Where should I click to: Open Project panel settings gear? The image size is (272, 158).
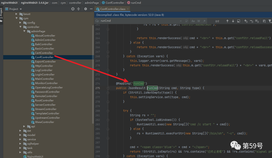tap(86, 9)
